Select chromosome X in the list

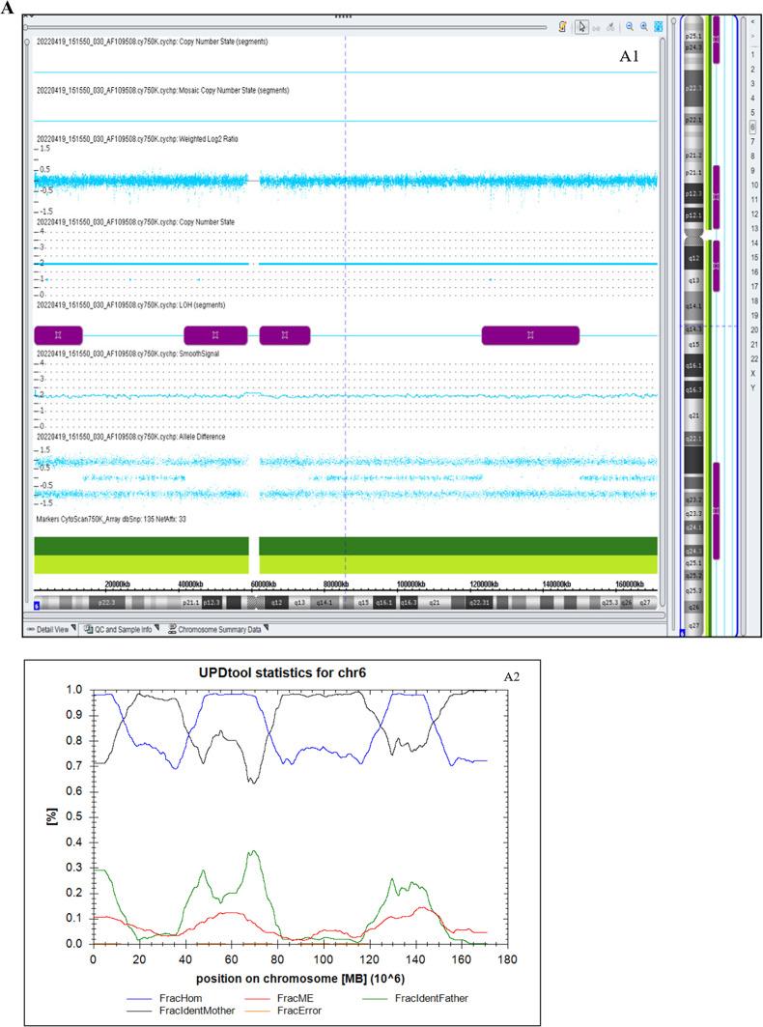click(x=753, y=373)
